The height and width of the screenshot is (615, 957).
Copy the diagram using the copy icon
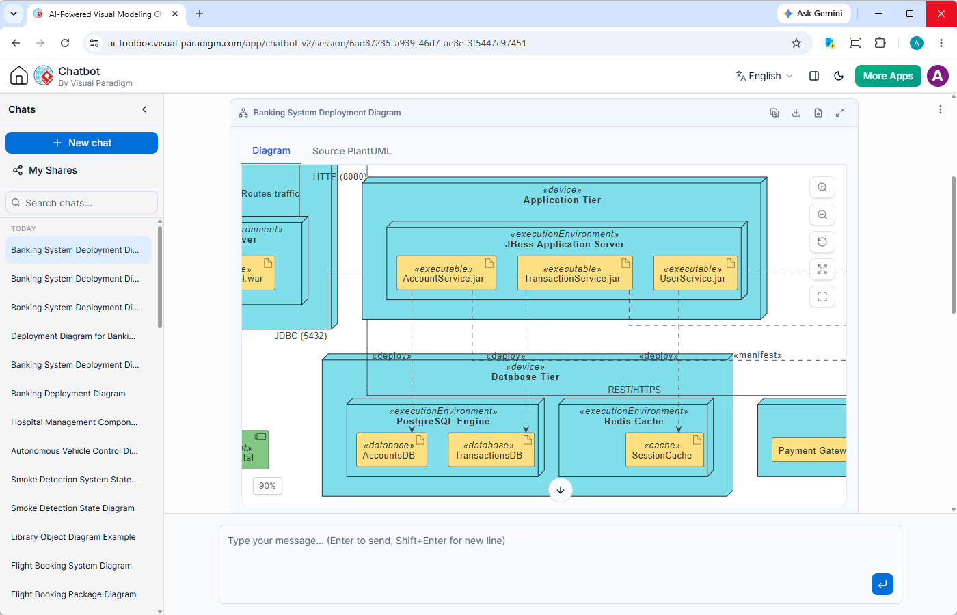[x=774, y=113]
